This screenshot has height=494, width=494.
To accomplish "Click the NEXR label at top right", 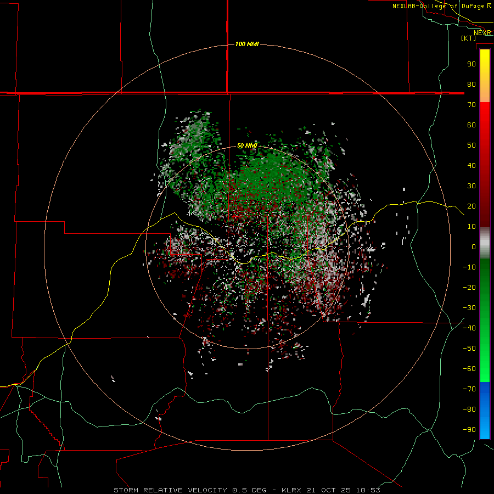I will 482,33.
